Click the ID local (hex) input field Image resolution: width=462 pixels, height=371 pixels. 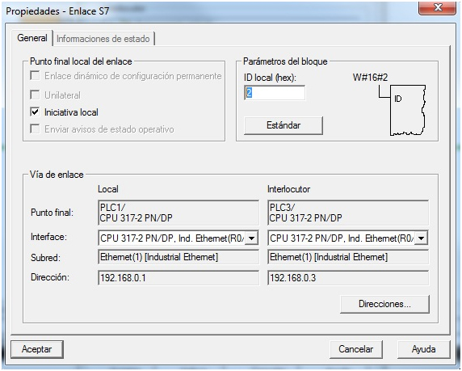click(275, 93)
